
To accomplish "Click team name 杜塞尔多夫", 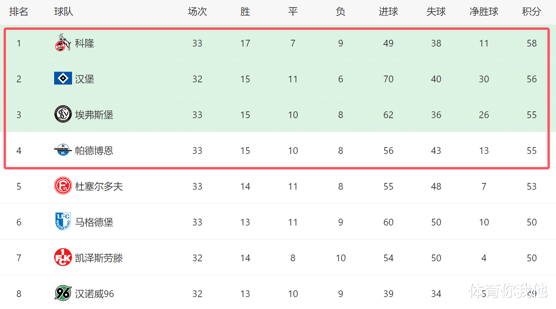I will (x=99, y=187).
